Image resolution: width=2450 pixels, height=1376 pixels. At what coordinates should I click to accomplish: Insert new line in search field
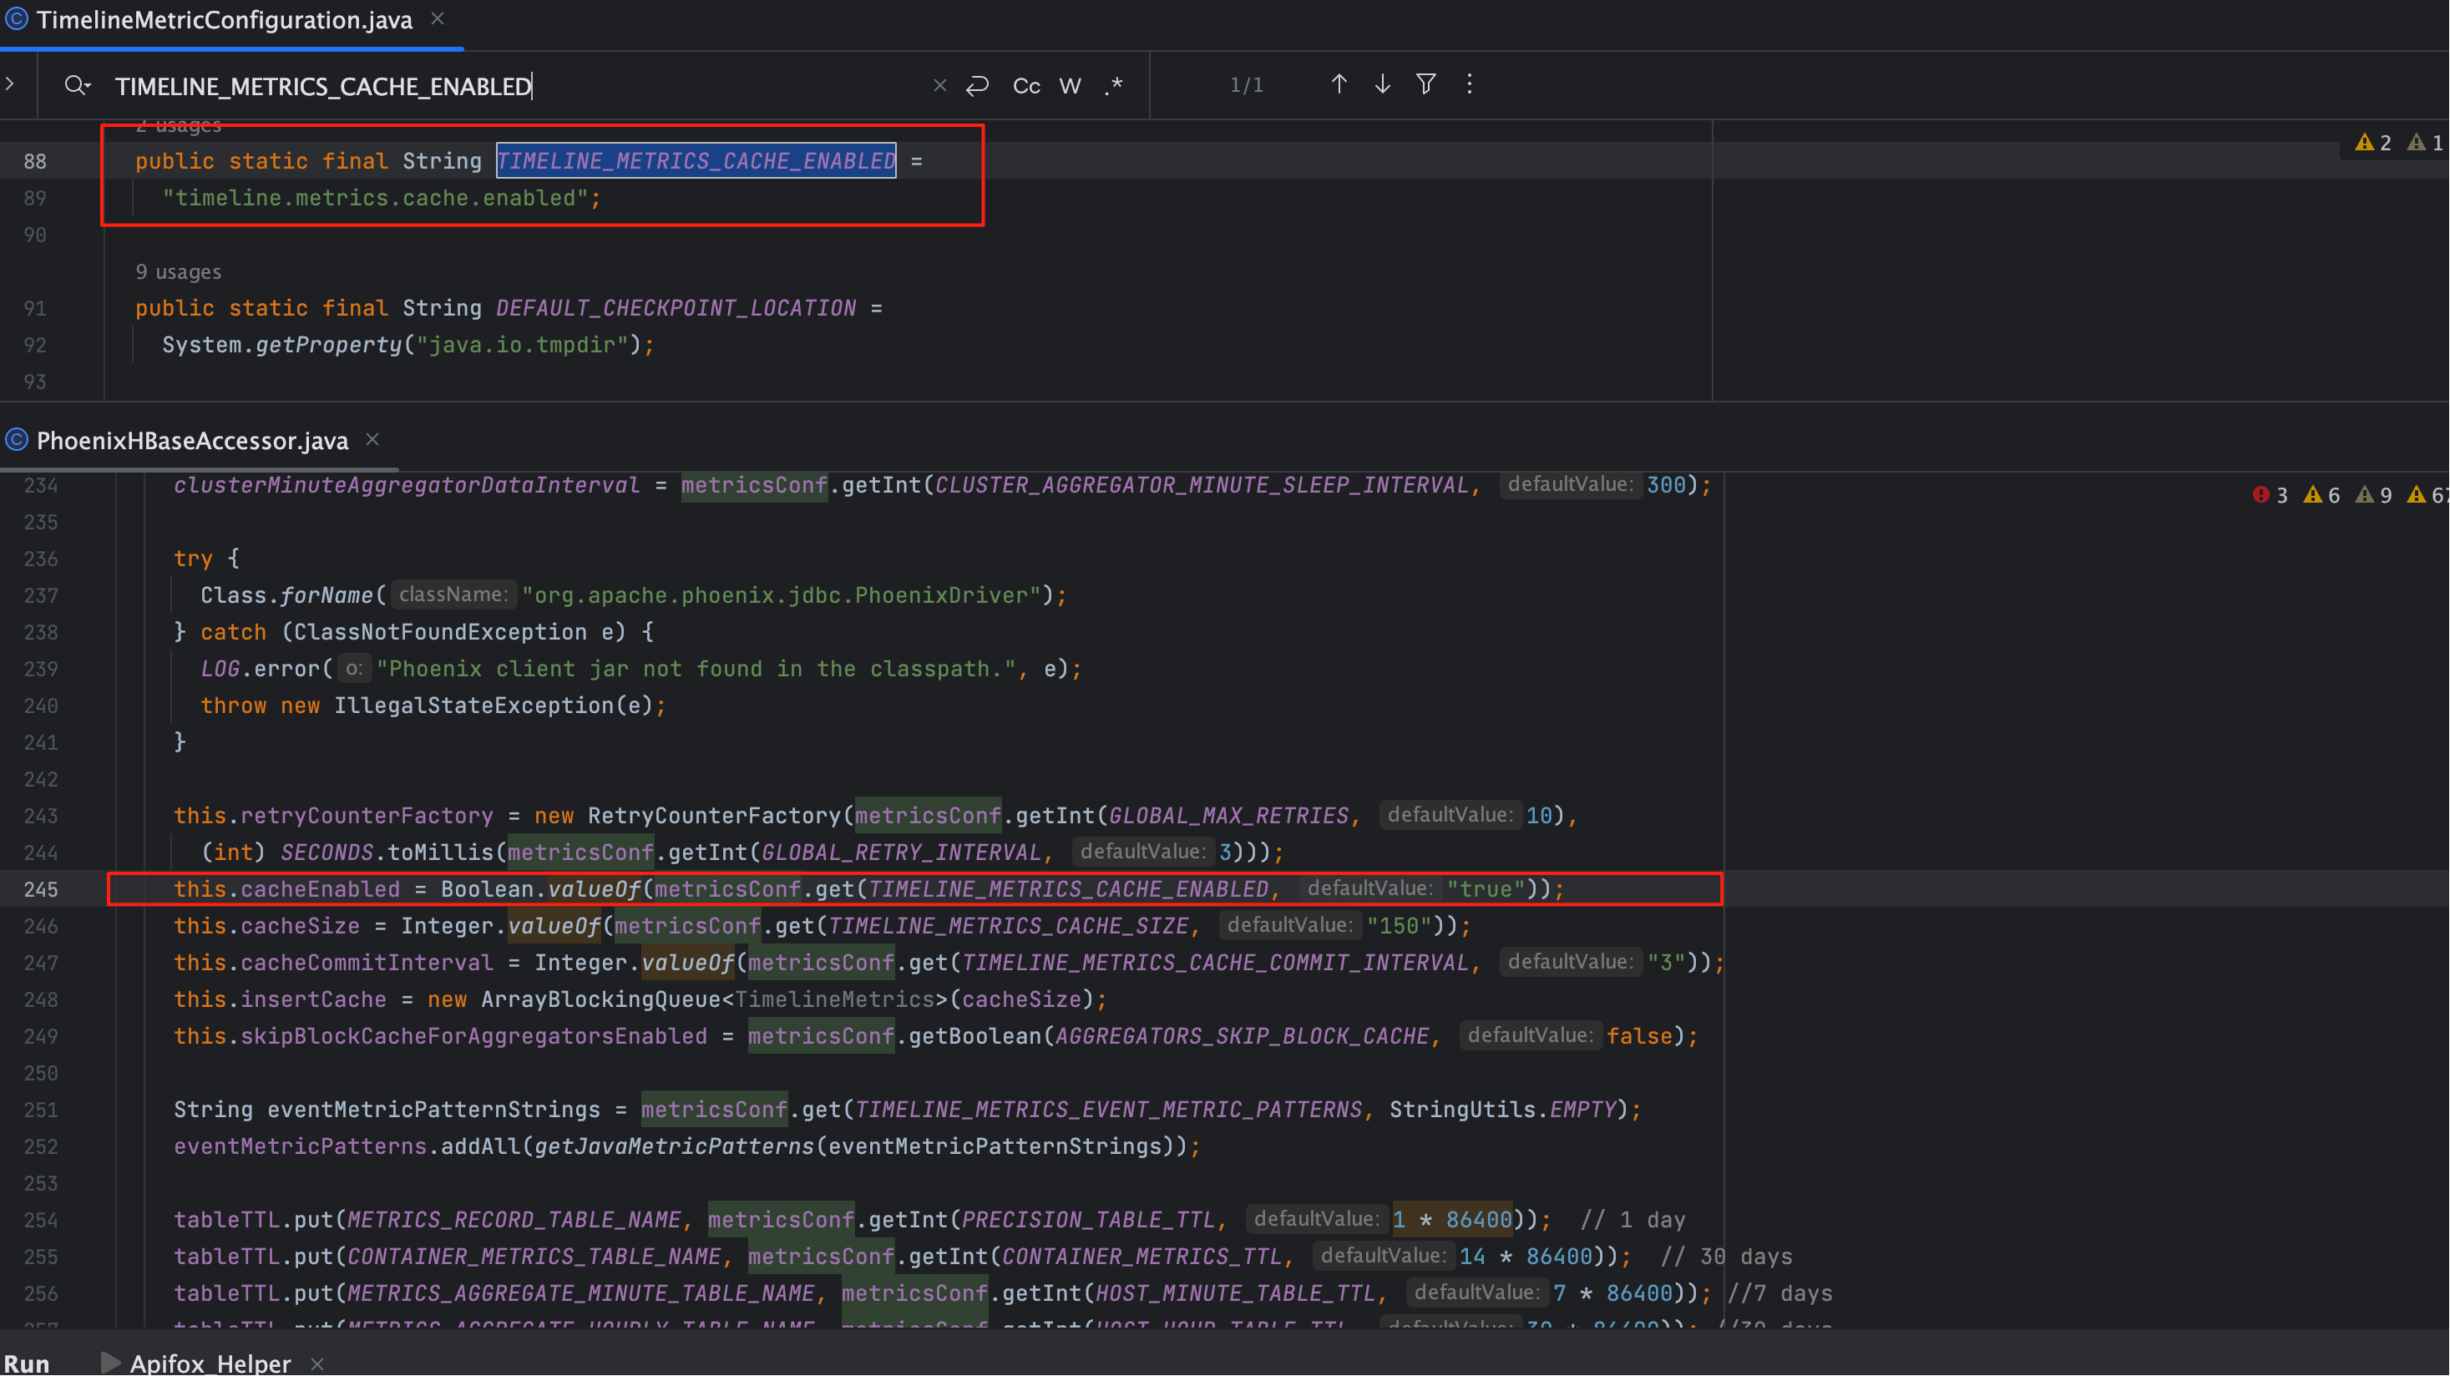pos(977,86)
